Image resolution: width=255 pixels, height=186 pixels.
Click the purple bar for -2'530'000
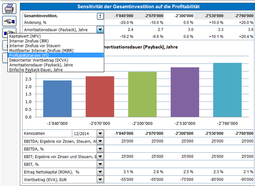click(185, 92)
